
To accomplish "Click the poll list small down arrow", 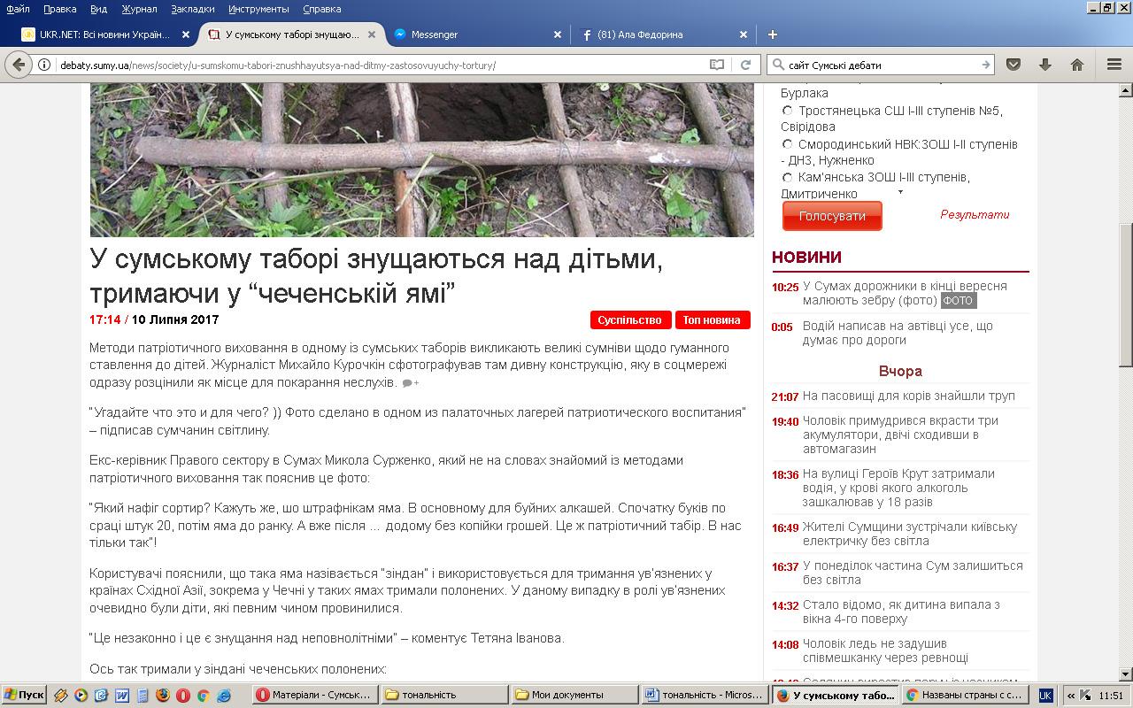I will click(901, 191).
